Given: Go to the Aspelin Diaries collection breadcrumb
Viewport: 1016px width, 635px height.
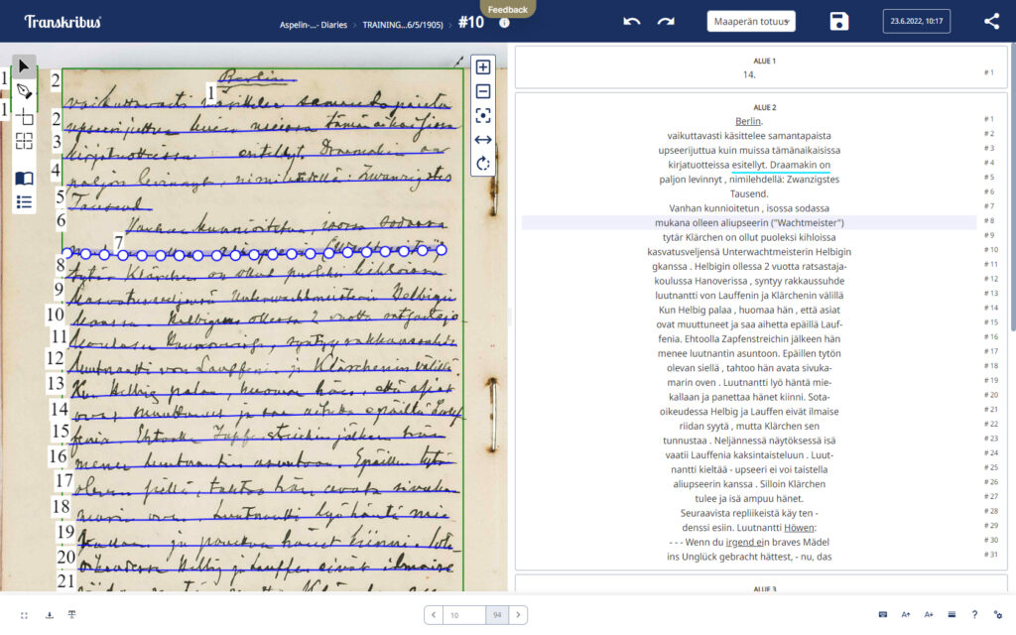Looking at the screenshot, I should (x=313, y=25).
